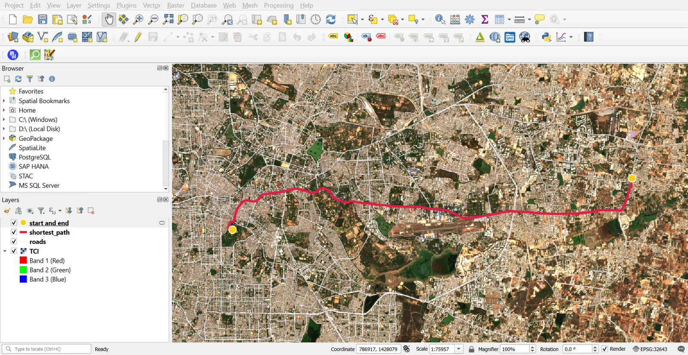Select the Pan Map hand tool
The width and height of the screenshot is (688, 355).
tap(109, 19)
